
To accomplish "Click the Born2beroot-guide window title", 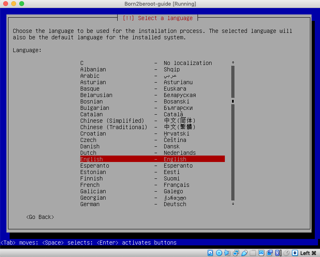I will click(160, 4).
